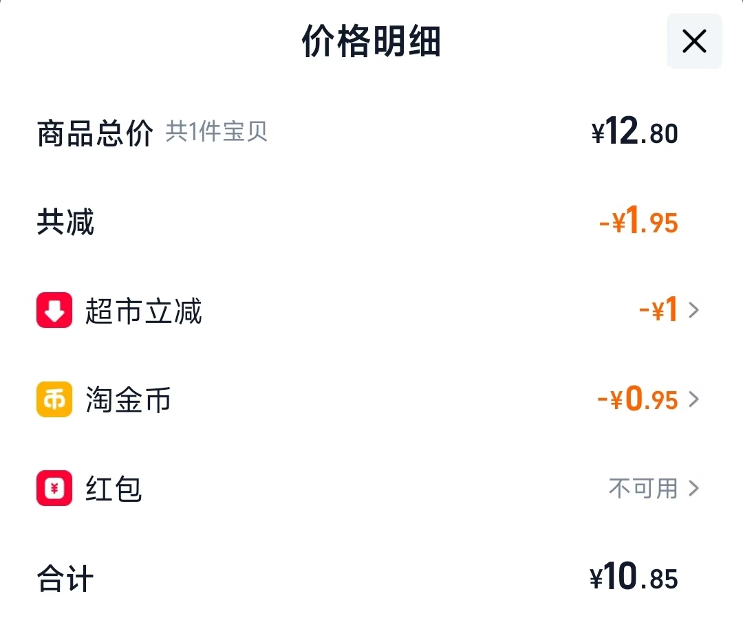The height and width of the screenshot is (640, 743).
Task: Click the 共1件宝贝 quantity text
Action: coord(217,133)
